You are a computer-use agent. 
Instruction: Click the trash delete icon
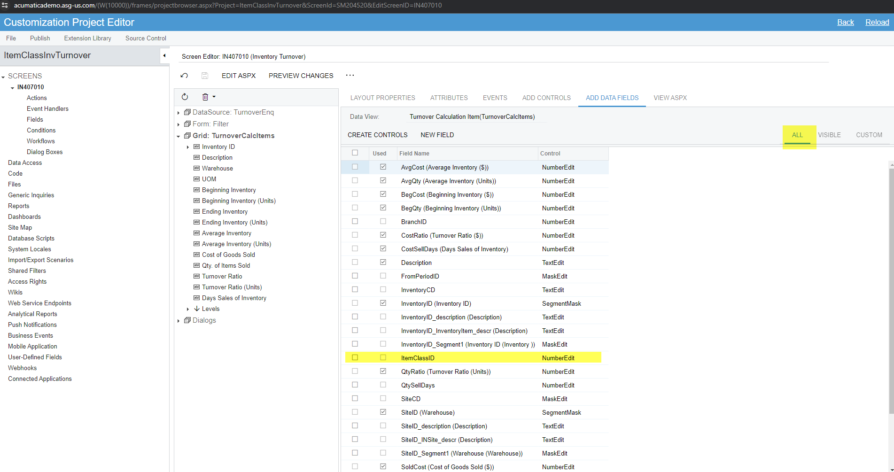coord(205,97)
